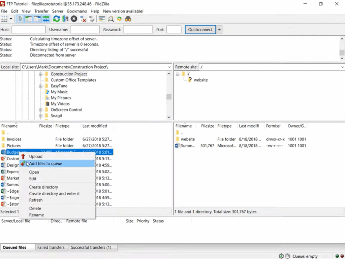Image resolution: width=345 pixels, height=259 pixels.
Task: Cancel current operation with the X icon
Action: 74,19
